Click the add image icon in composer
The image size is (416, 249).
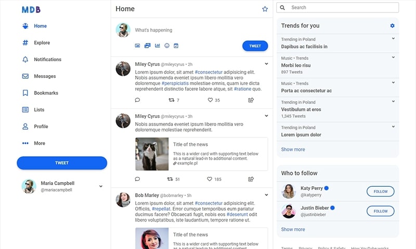[x=137, y=46]
